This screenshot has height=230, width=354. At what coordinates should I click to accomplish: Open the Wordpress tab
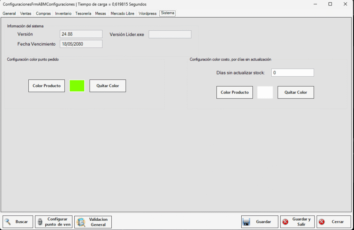pyautogui.click(x=148, y=13)
